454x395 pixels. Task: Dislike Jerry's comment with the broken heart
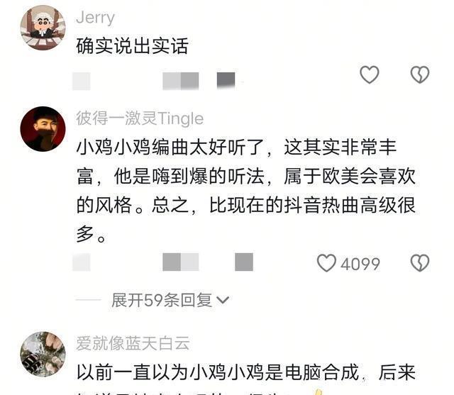coord(420,74)
